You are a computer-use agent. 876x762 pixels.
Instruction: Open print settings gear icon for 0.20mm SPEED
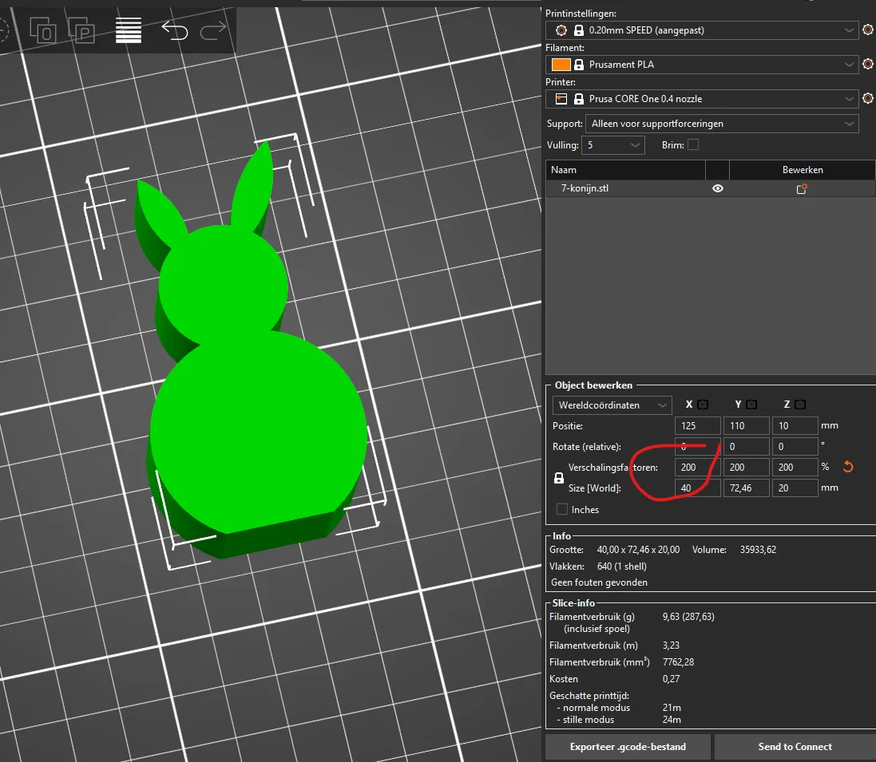point(868,30)
